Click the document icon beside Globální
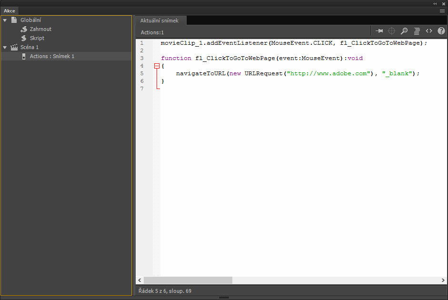 click(14, 20)
